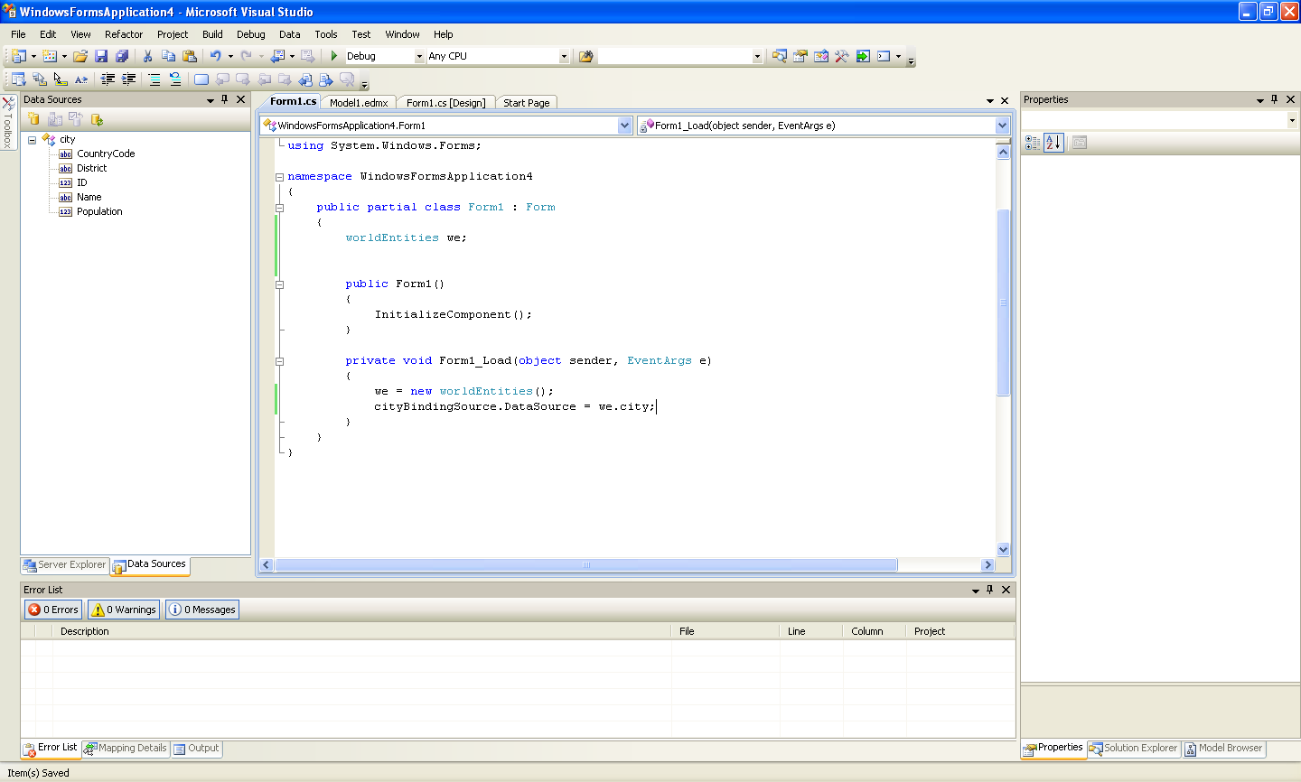Toggle the 0 Errors filter in Error List

pos(52,609)
